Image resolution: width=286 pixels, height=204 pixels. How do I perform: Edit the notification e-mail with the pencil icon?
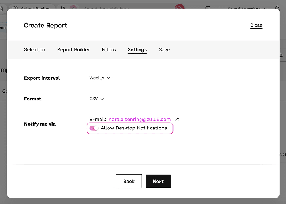[x=177, y=120]
